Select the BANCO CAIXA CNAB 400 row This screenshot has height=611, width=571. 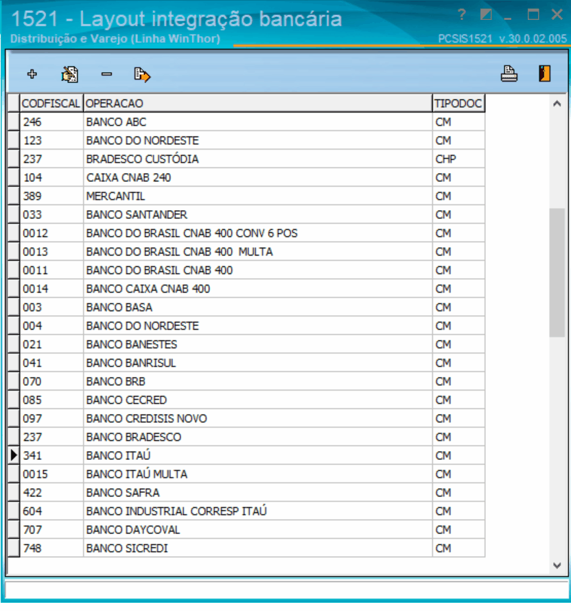coord(246,289)
